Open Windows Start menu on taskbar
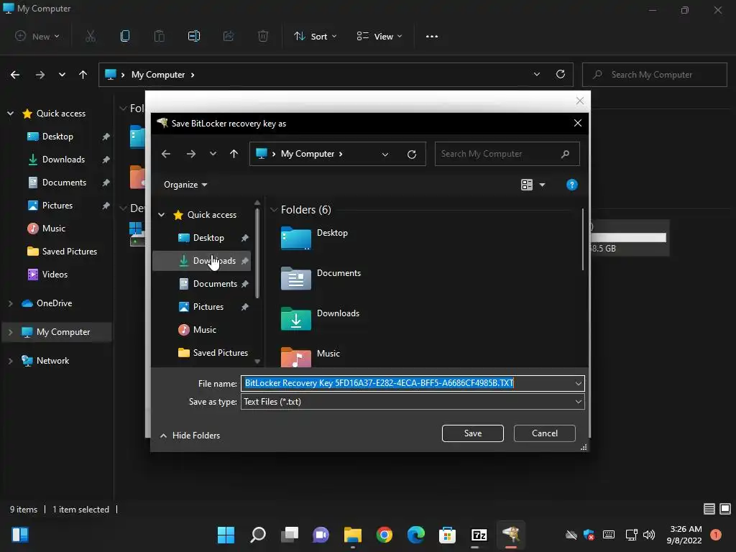Screen dimensions: 736x552 (226, 535)
